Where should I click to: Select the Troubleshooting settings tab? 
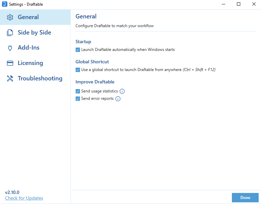pos(35,78)
